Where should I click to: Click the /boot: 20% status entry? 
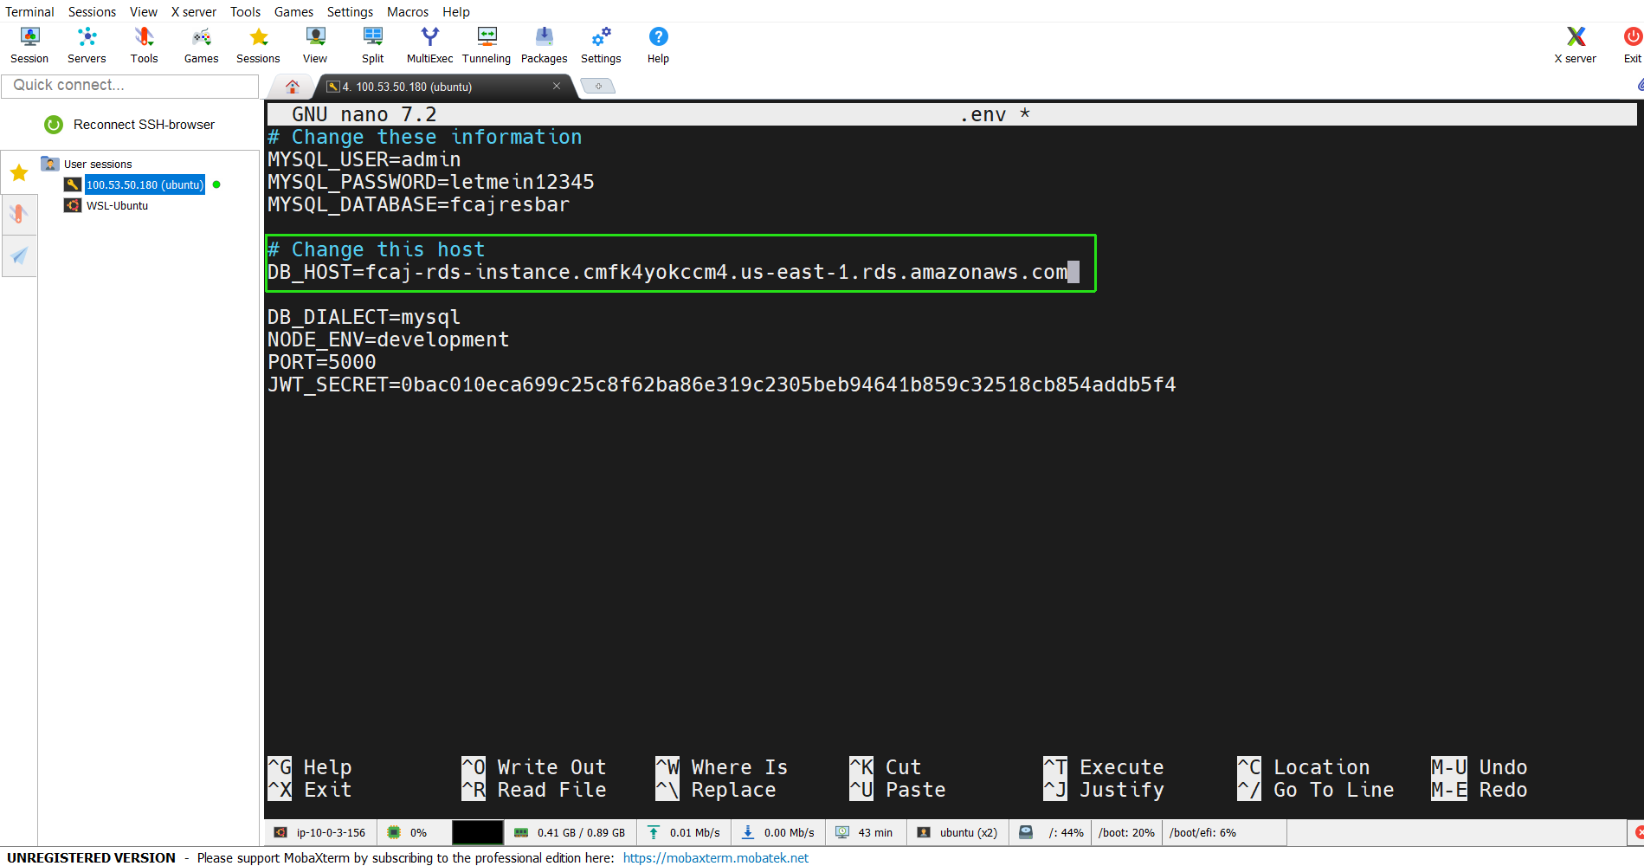click(x=1126, y=832)
